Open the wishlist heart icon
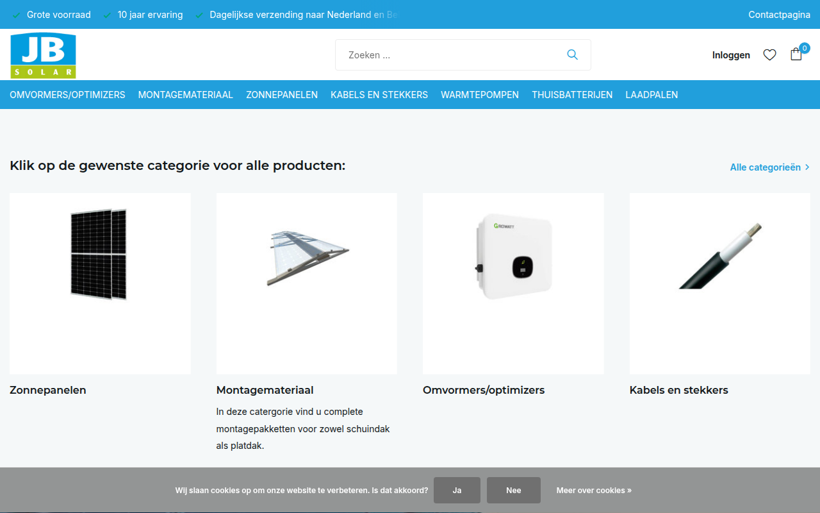 pos(769,55)
